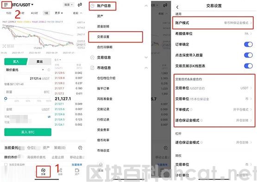Open the 希腊值单位 setting row
The height and width of the screenshot is (182, 257).
(214, 34)
